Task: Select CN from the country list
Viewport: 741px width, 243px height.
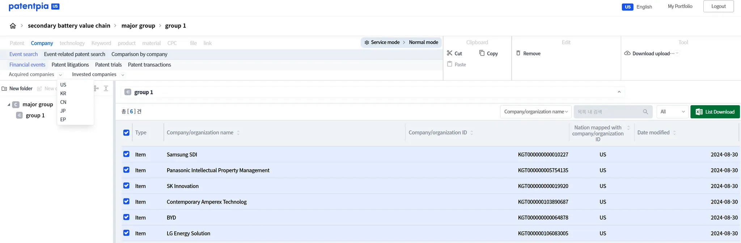Action: 63,102
